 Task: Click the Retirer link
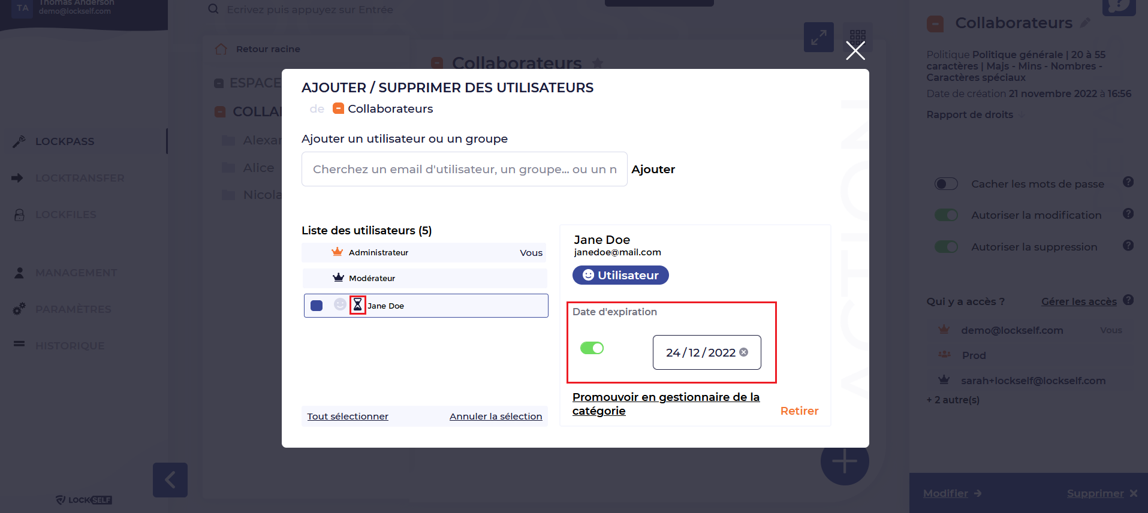(x=799, y=411)
